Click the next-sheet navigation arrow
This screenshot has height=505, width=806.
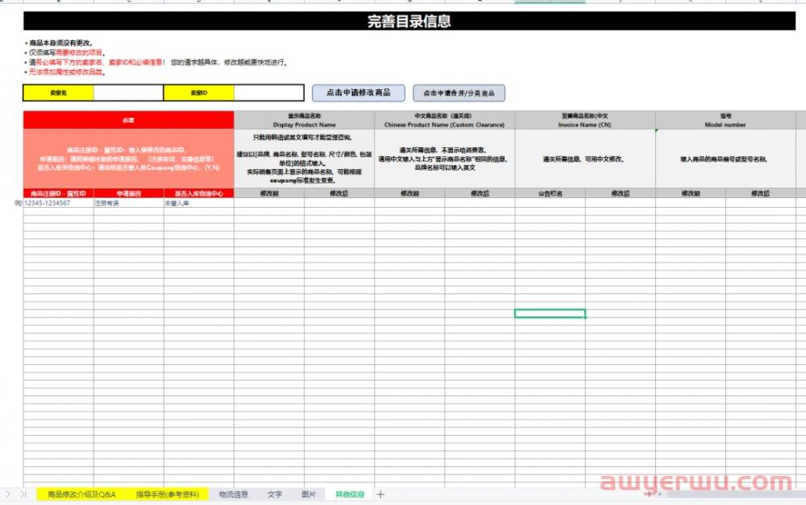tap(8, 495)
